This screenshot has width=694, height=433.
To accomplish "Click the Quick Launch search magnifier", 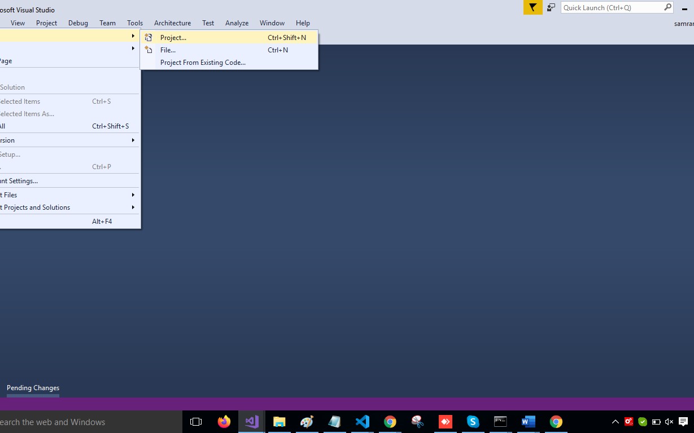I will tap(668, 7).
